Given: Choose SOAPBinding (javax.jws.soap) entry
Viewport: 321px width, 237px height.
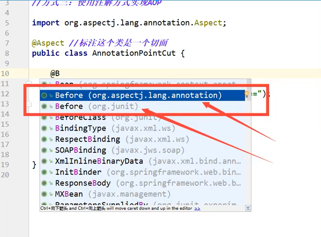Looking at the screenshot, I should 142,150.
